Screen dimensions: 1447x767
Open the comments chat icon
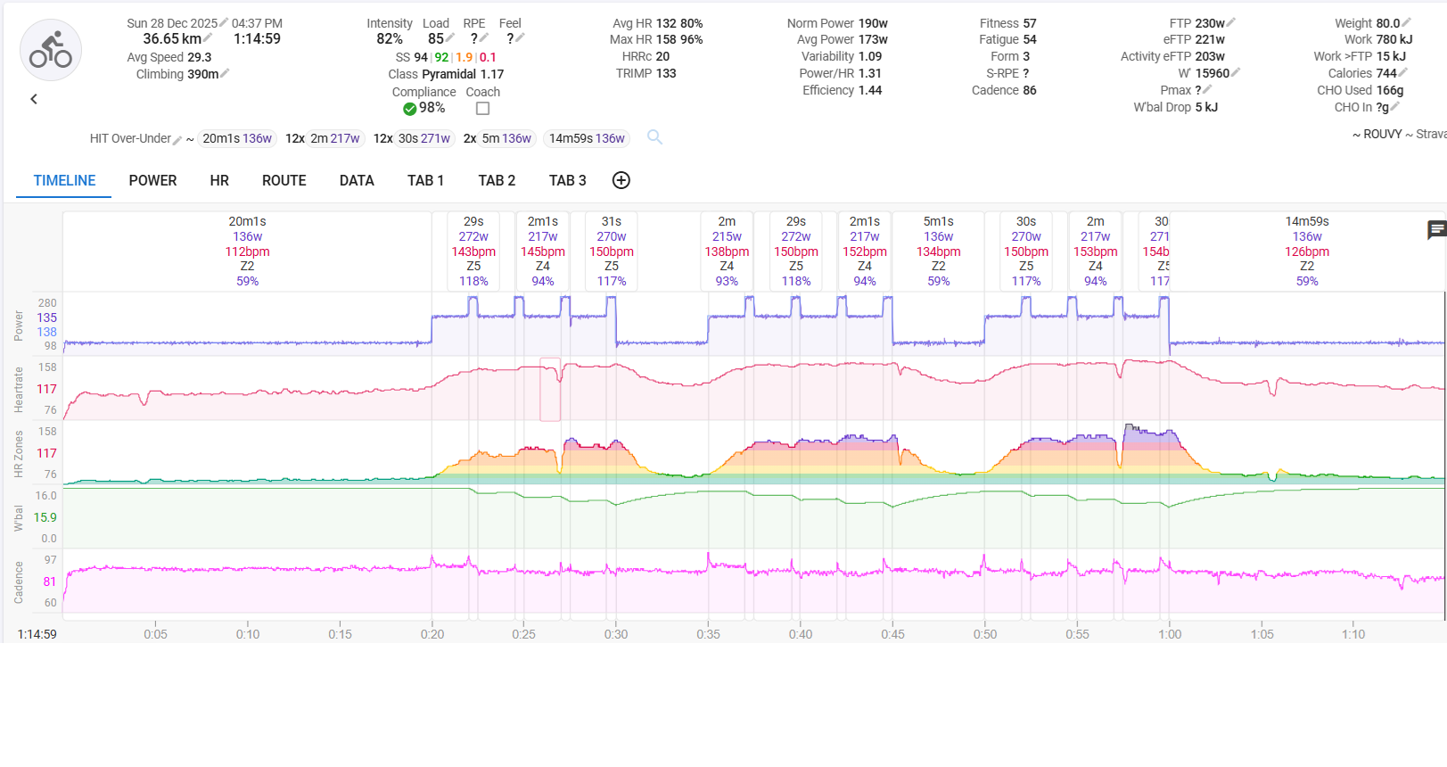coord(1436,230)
